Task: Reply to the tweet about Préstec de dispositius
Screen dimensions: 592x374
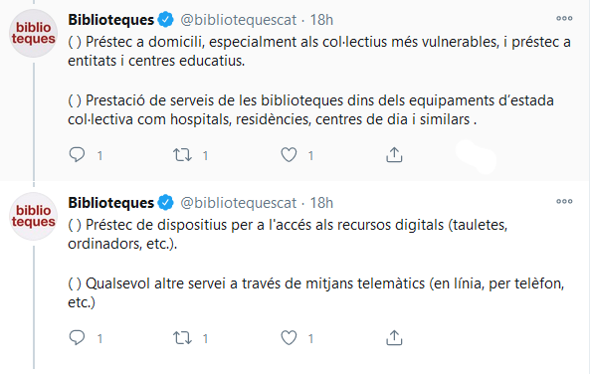Action: coord(77,338)
